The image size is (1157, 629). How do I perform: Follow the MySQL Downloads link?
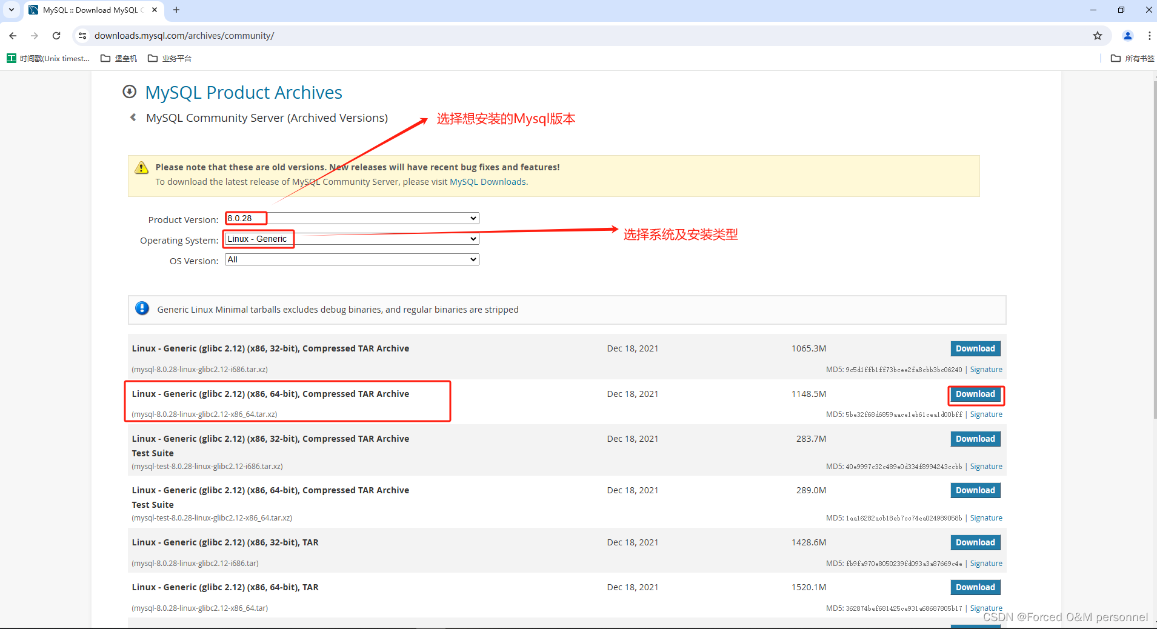[488, 182]
